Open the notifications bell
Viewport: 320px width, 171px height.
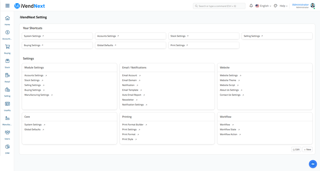(x=251, y=6)
